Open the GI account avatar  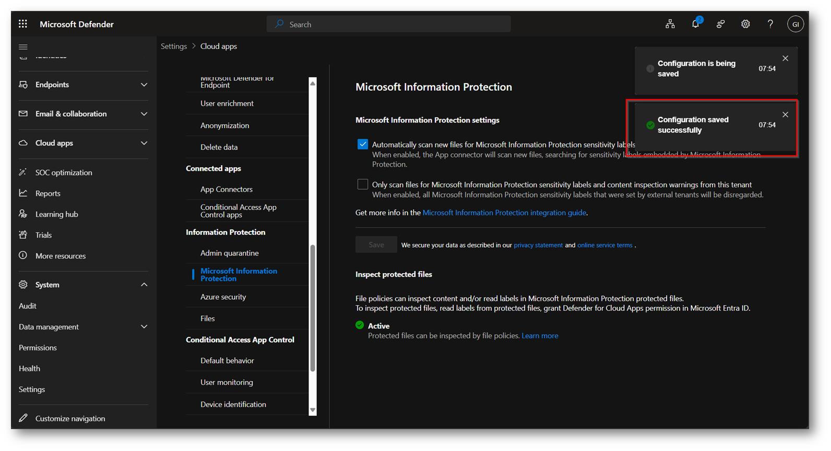tap(795, 24)
